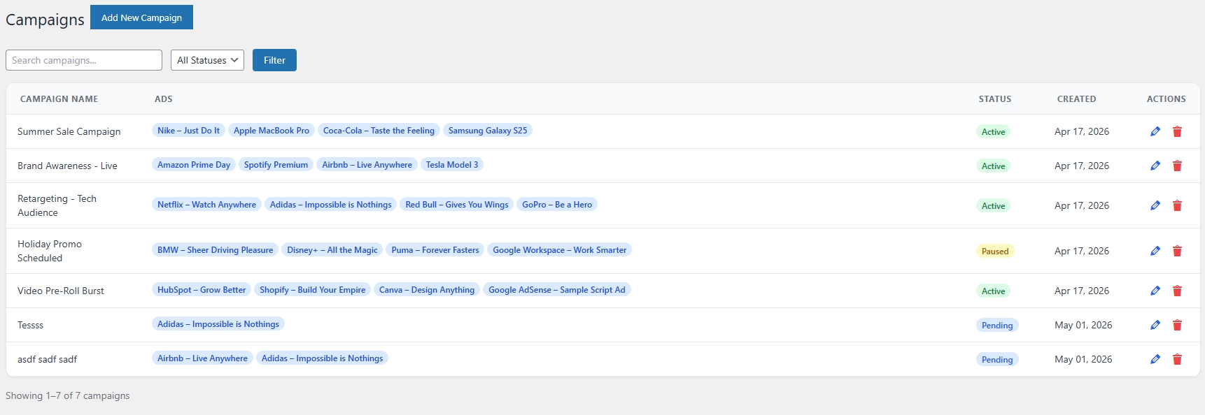The image size is (1205, 415).
Task: Delete the Holiday Promo Scheduled campaign
Action: point(1177,251)
